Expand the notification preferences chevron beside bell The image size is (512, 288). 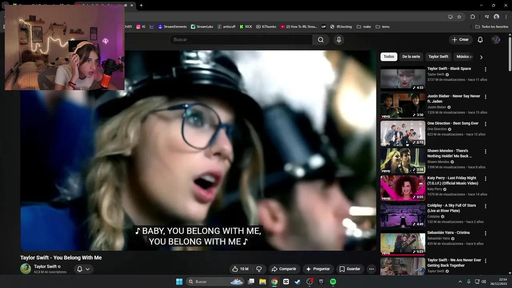[88, 269]
